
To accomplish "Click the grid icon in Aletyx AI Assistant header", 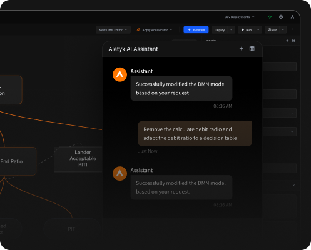I will coord(252,49).
